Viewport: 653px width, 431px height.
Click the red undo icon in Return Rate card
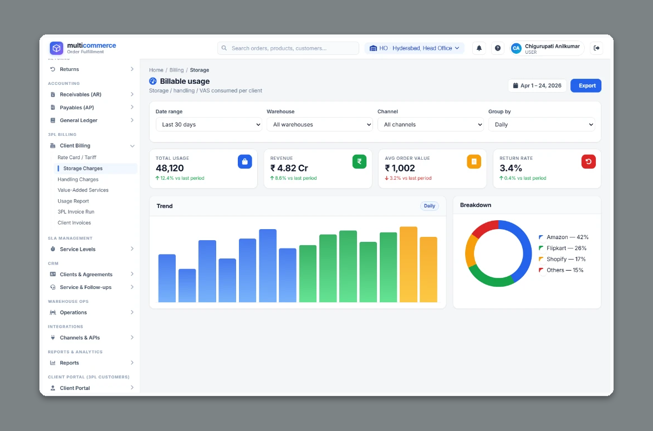[589, 161]
